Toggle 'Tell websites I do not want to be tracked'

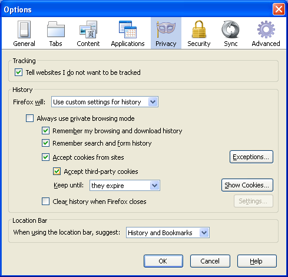coord(18,72)
